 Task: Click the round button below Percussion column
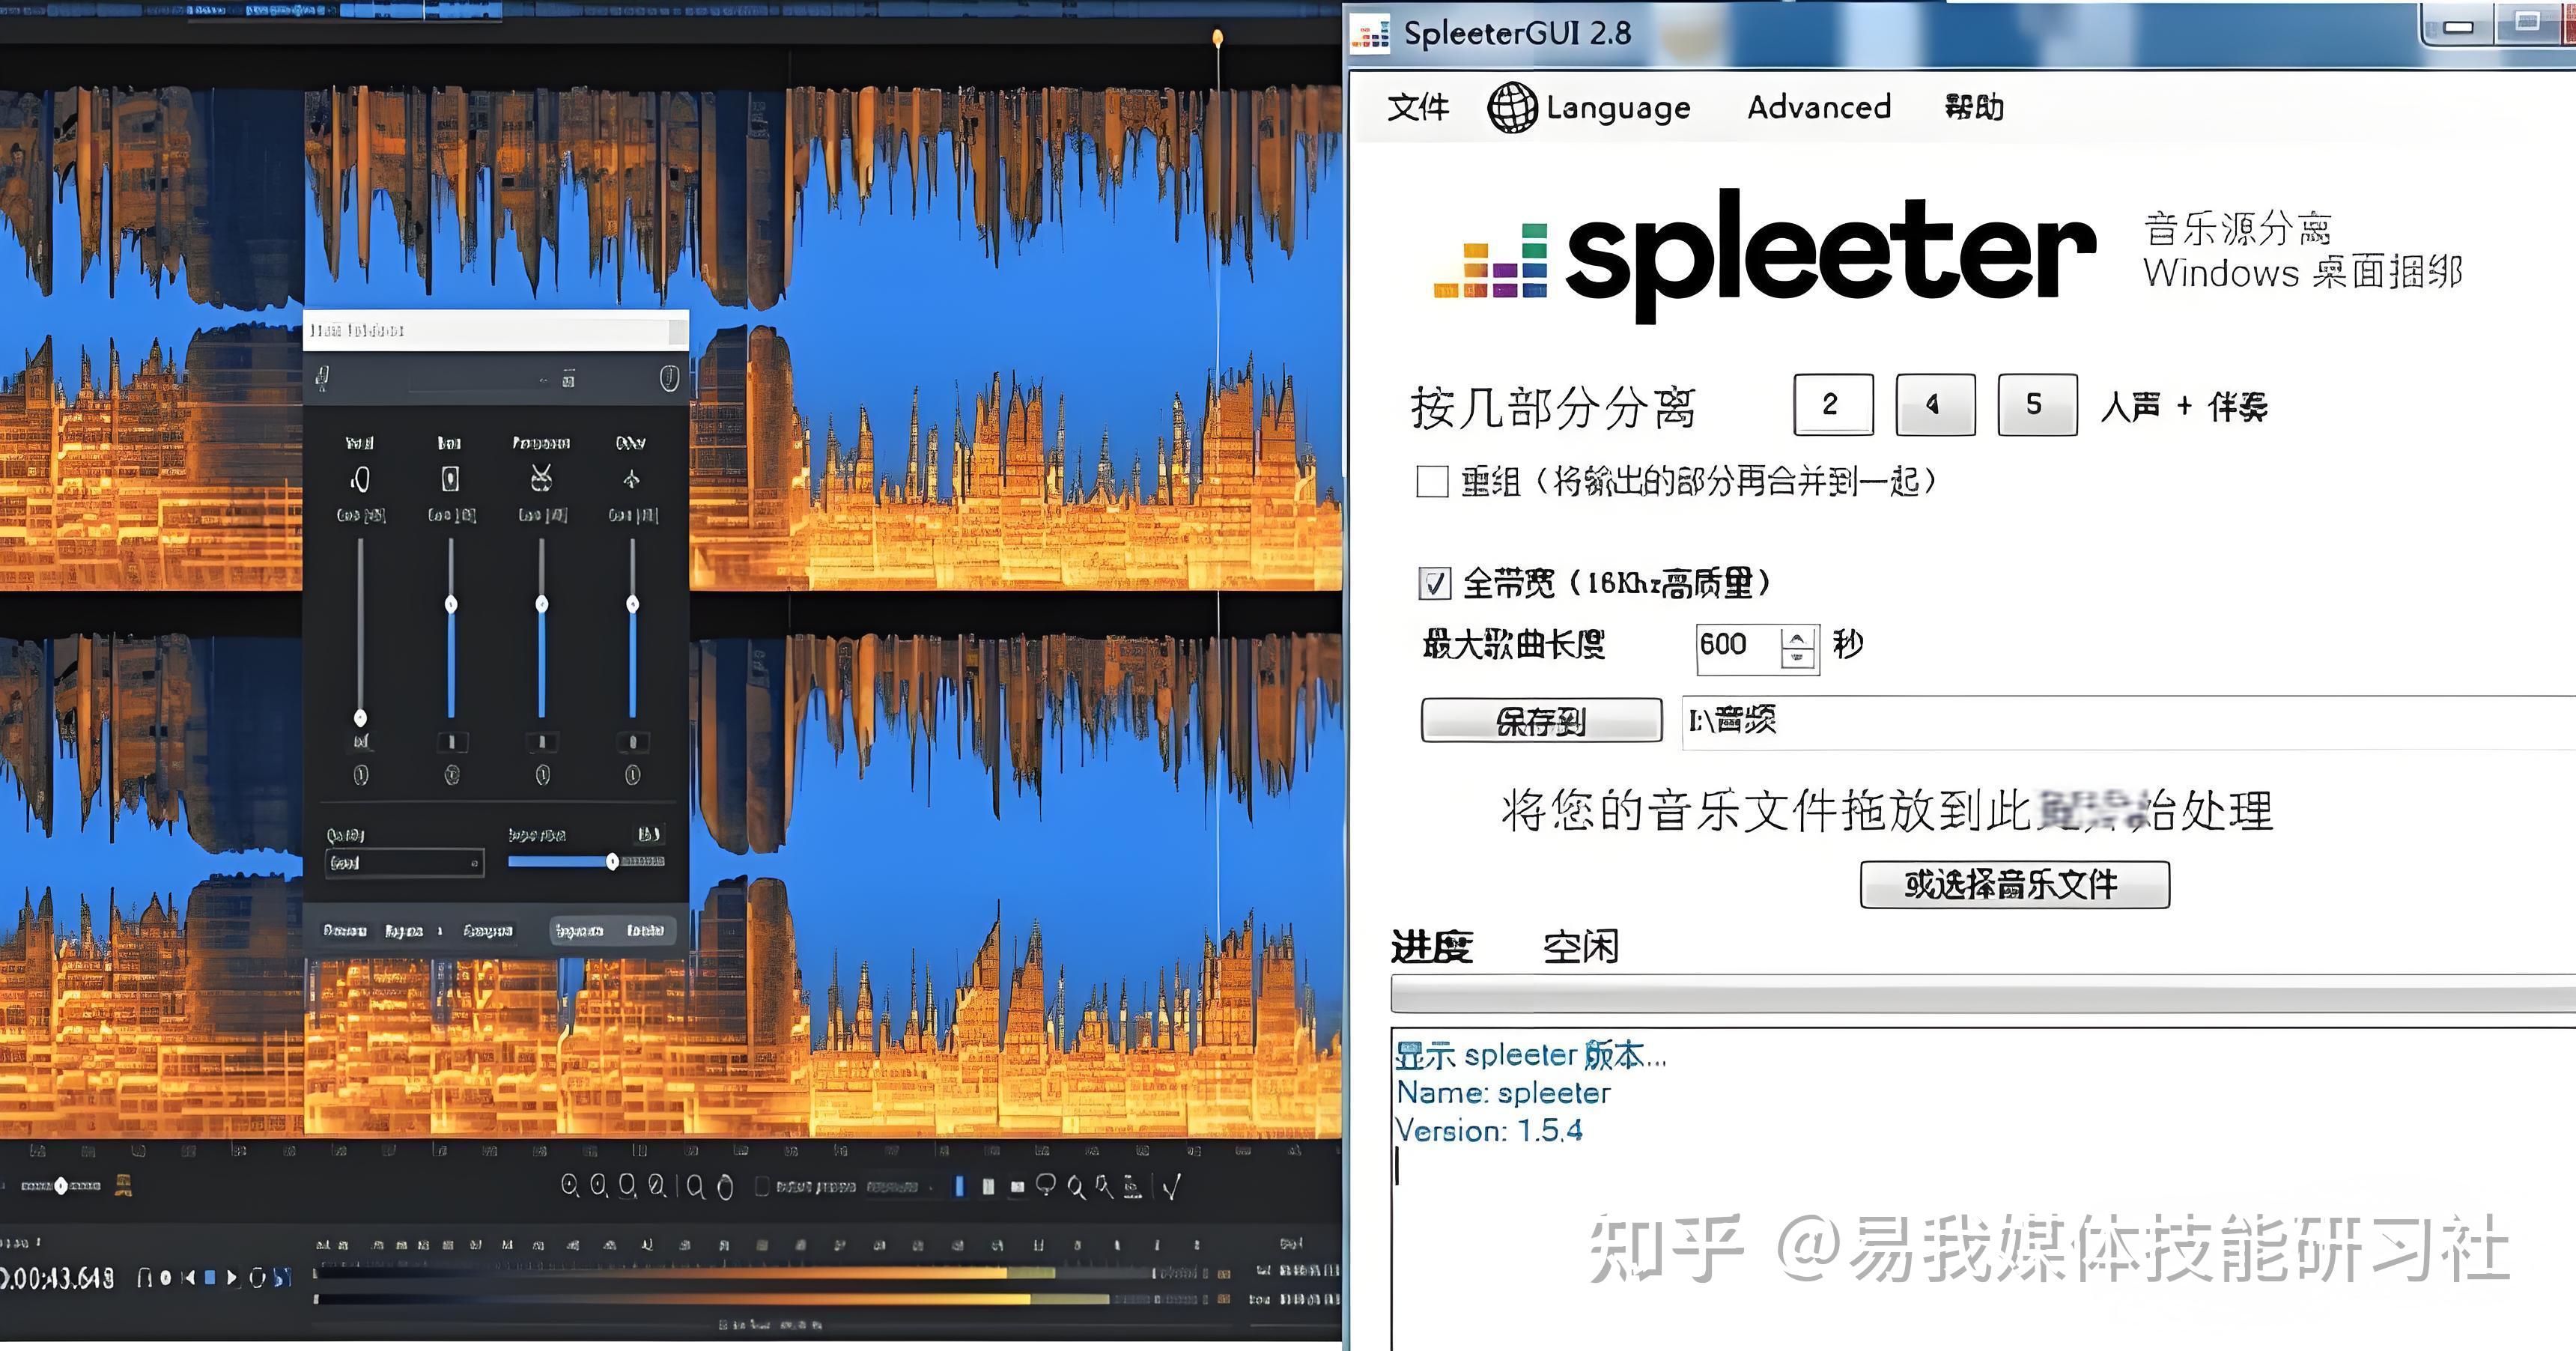click(x=542, y=774)
